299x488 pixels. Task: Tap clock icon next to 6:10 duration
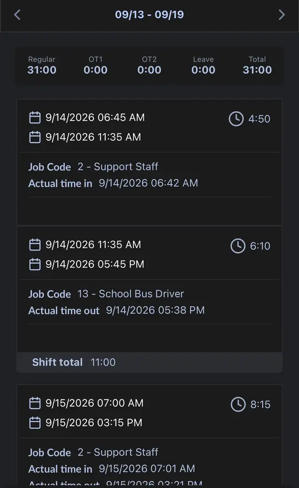[238, 246]
